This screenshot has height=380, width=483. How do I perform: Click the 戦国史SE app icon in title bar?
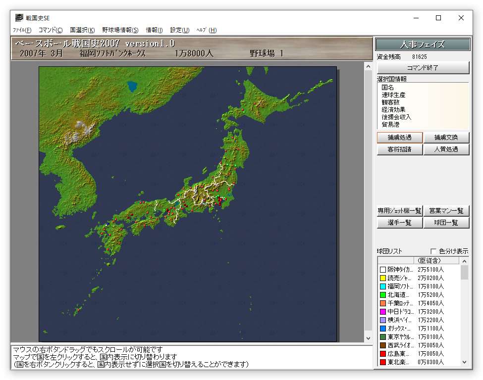pyautogui.click(x=19, y=18)
